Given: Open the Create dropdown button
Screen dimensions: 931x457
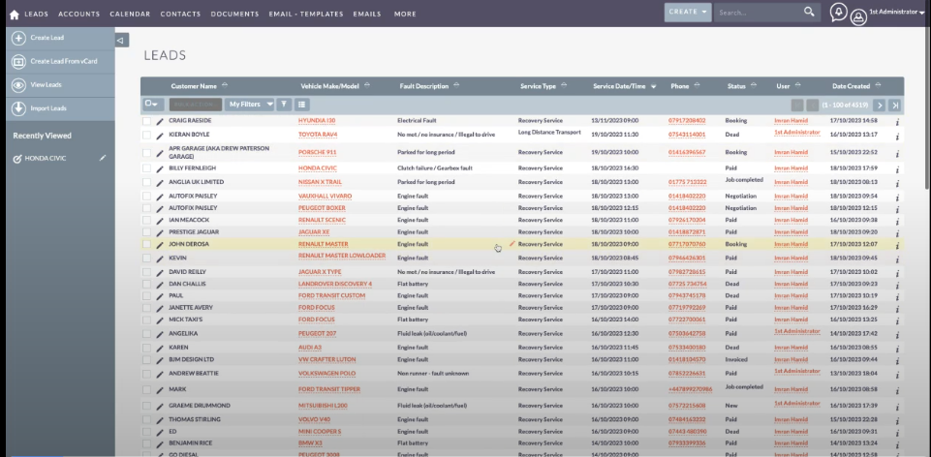Looking at the screenshot, I should 688,12.
